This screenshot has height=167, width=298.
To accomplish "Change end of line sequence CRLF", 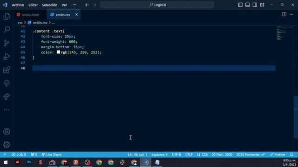I will pos(189,154).
